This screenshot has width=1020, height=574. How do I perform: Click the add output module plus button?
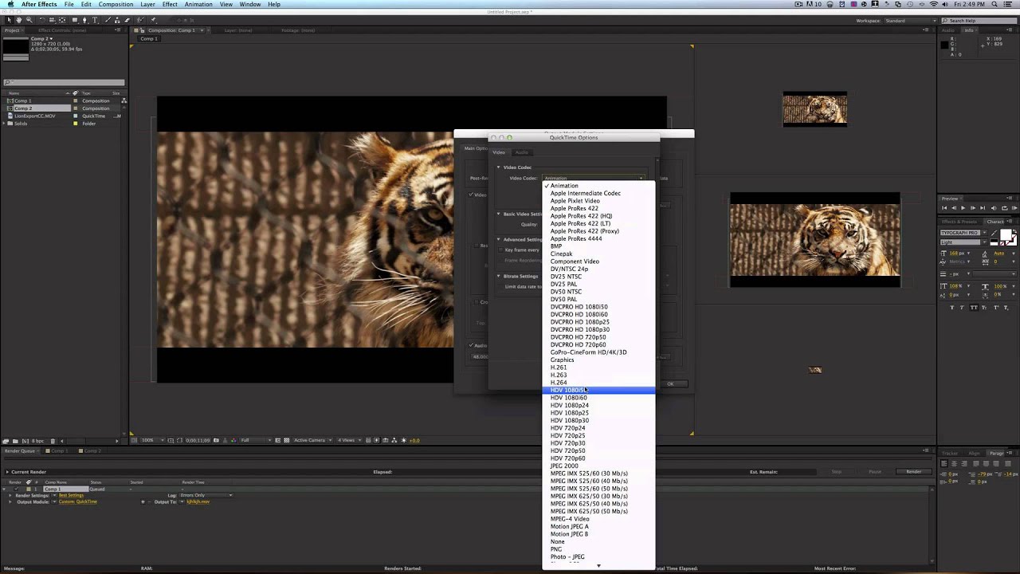click(x=143, y=501)
